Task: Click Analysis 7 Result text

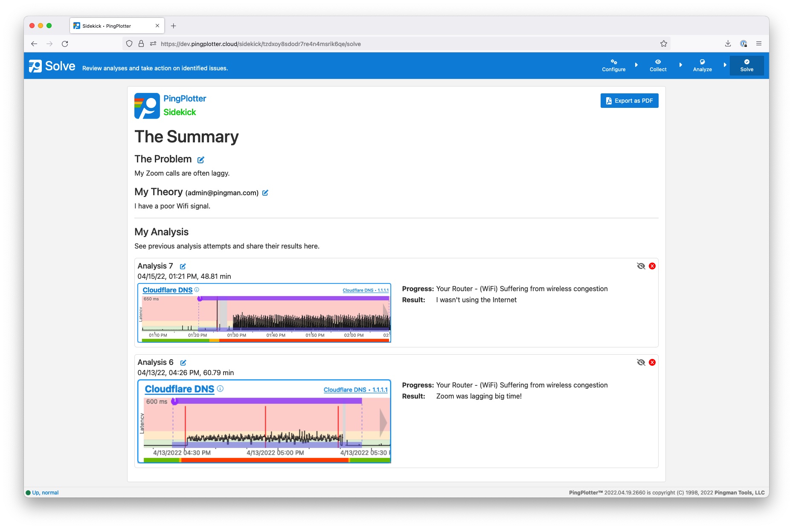Action: 476,300
